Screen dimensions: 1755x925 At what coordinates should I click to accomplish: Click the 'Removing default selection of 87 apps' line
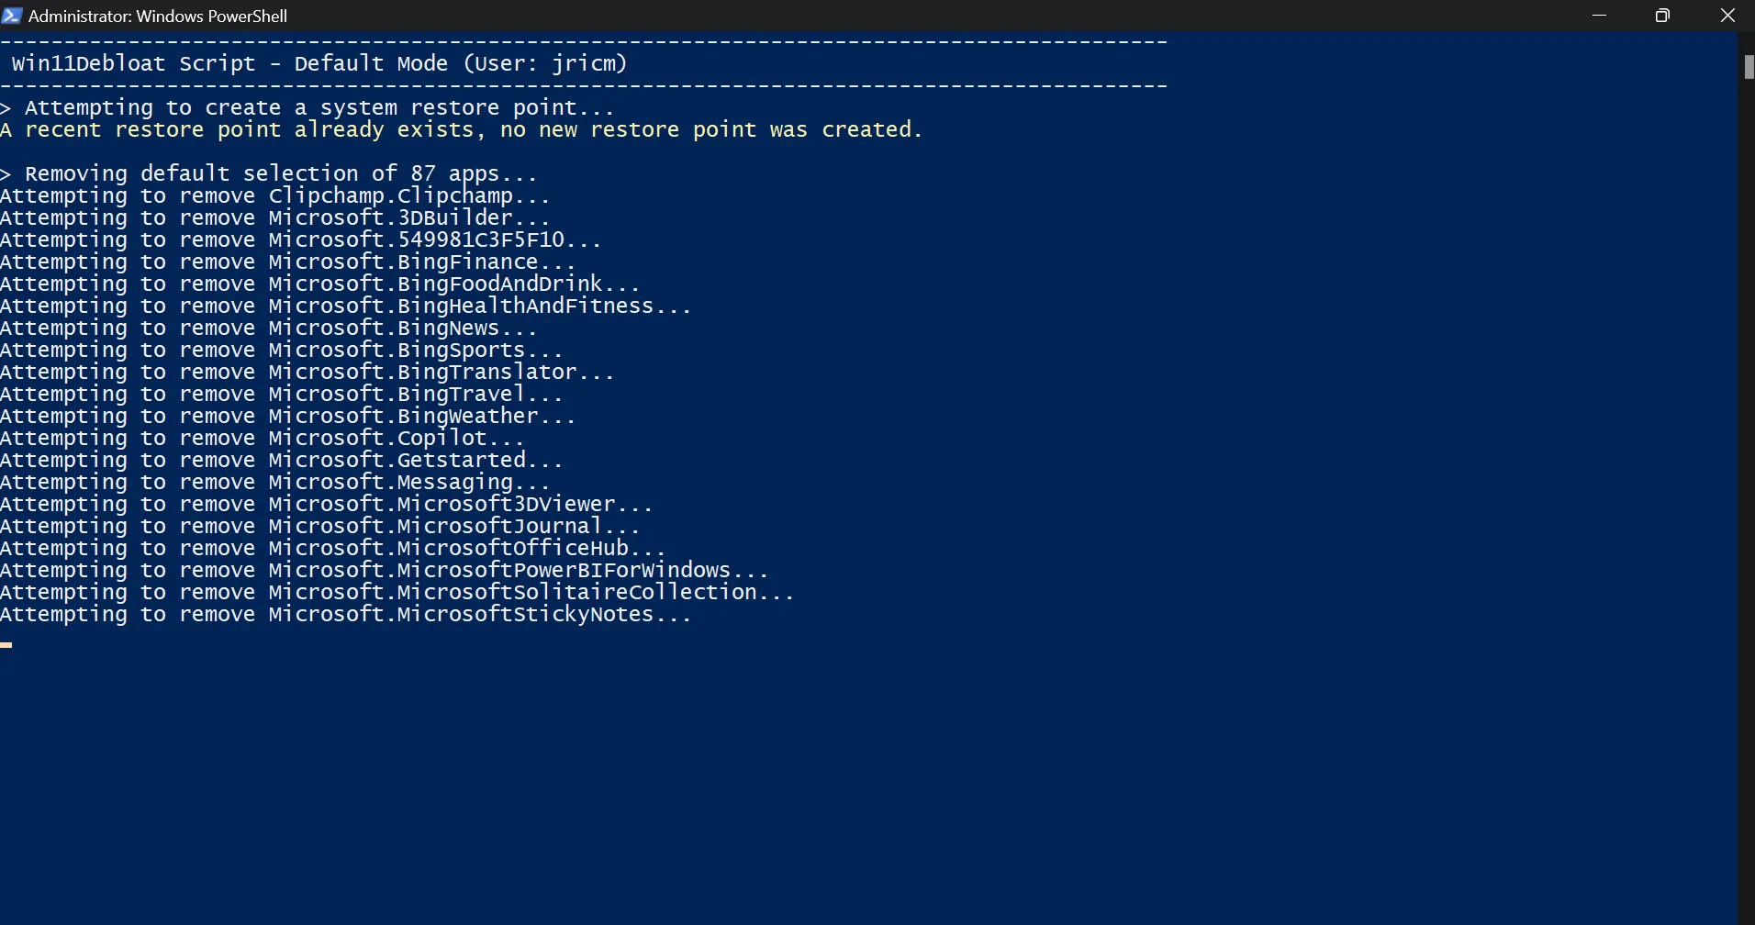point(268,173)
